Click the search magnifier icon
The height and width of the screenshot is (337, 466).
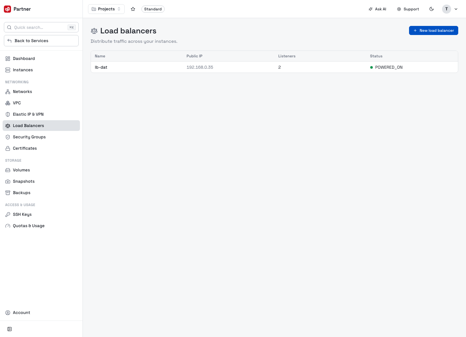9,28
